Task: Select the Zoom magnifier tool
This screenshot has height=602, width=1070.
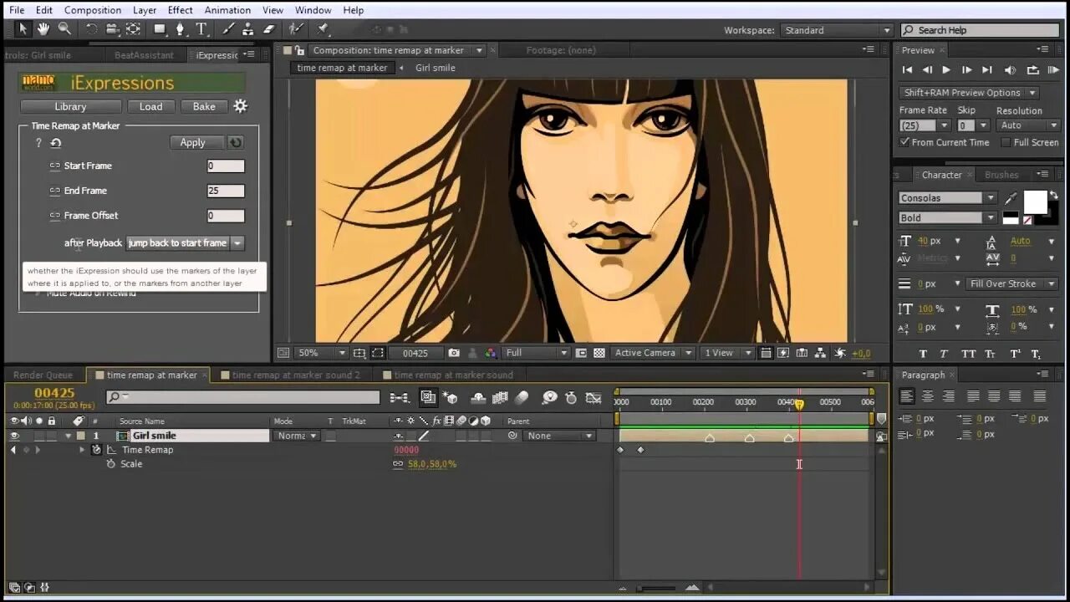Action: [x=64, y=29]
